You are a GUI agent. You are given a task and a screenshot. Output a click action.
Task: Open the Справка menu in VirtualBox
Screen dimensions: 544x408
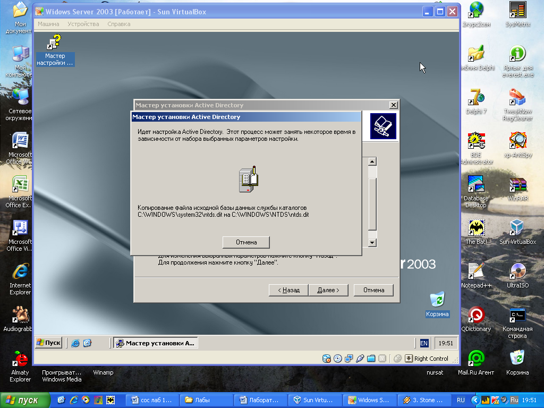pyautogui.click(x=118, y=24)
